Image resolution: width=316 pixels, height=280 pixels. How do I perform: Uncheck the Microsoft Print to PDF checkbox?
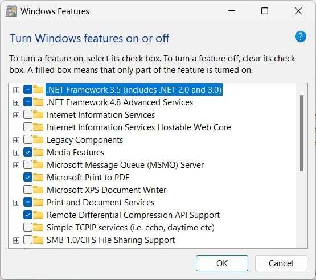pos(28,177)
